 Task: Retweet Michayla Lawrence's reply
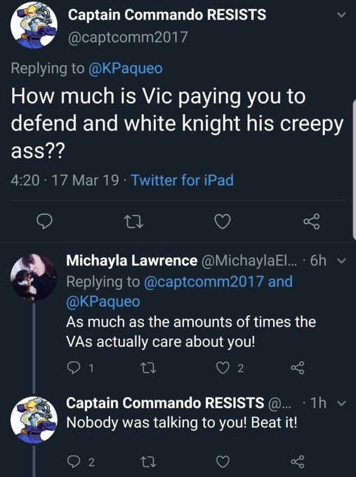click(150, 368)
